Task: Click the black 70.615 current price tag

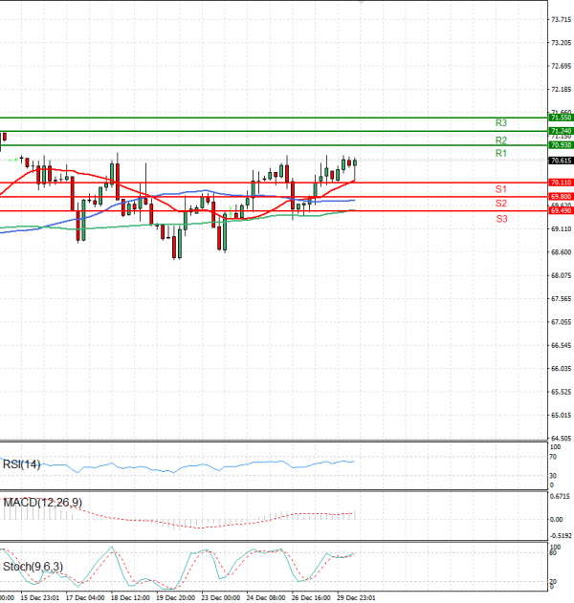Action: (561, 161)
